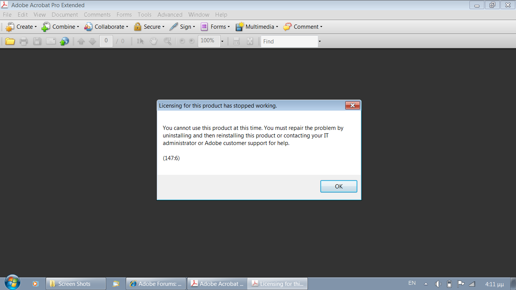
Task: Click the 4:11 clock in the tray
Action: pos(494,284)
